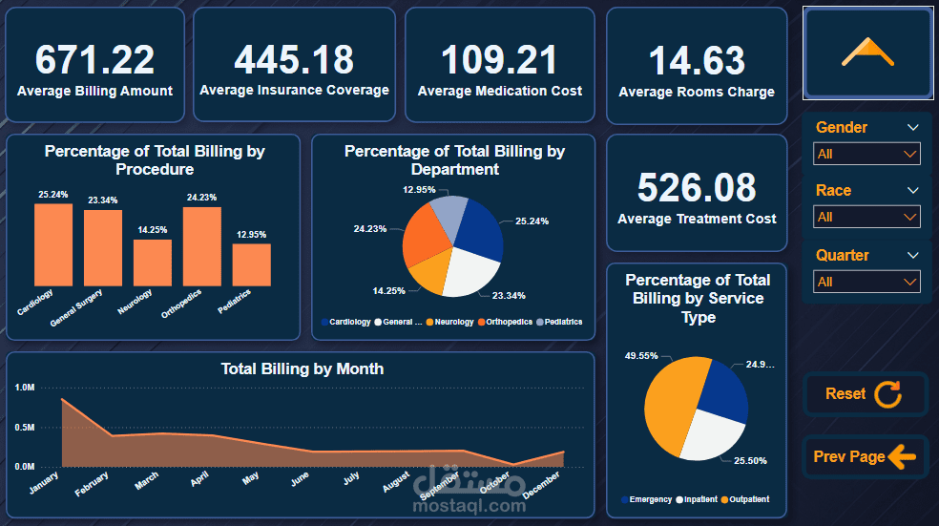The width and height of the screenshot is (939, 526).
Task: Go to Prev Page button text
Action: pos(848,456)
